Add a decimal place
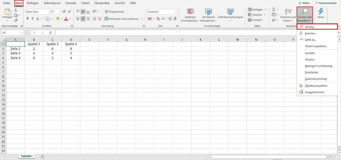341x160 pixels. pos(169,19)
